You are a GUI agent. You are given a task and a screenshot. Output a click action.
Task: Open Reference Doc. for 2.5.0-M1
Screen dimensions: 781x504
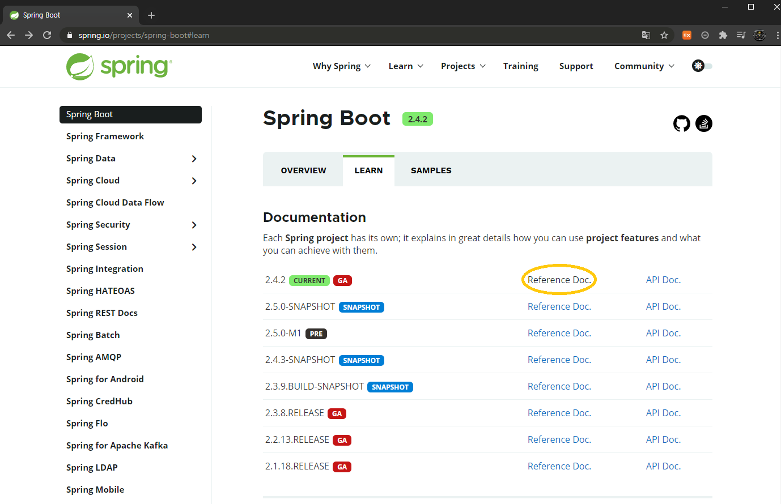[x=559, y=333]
